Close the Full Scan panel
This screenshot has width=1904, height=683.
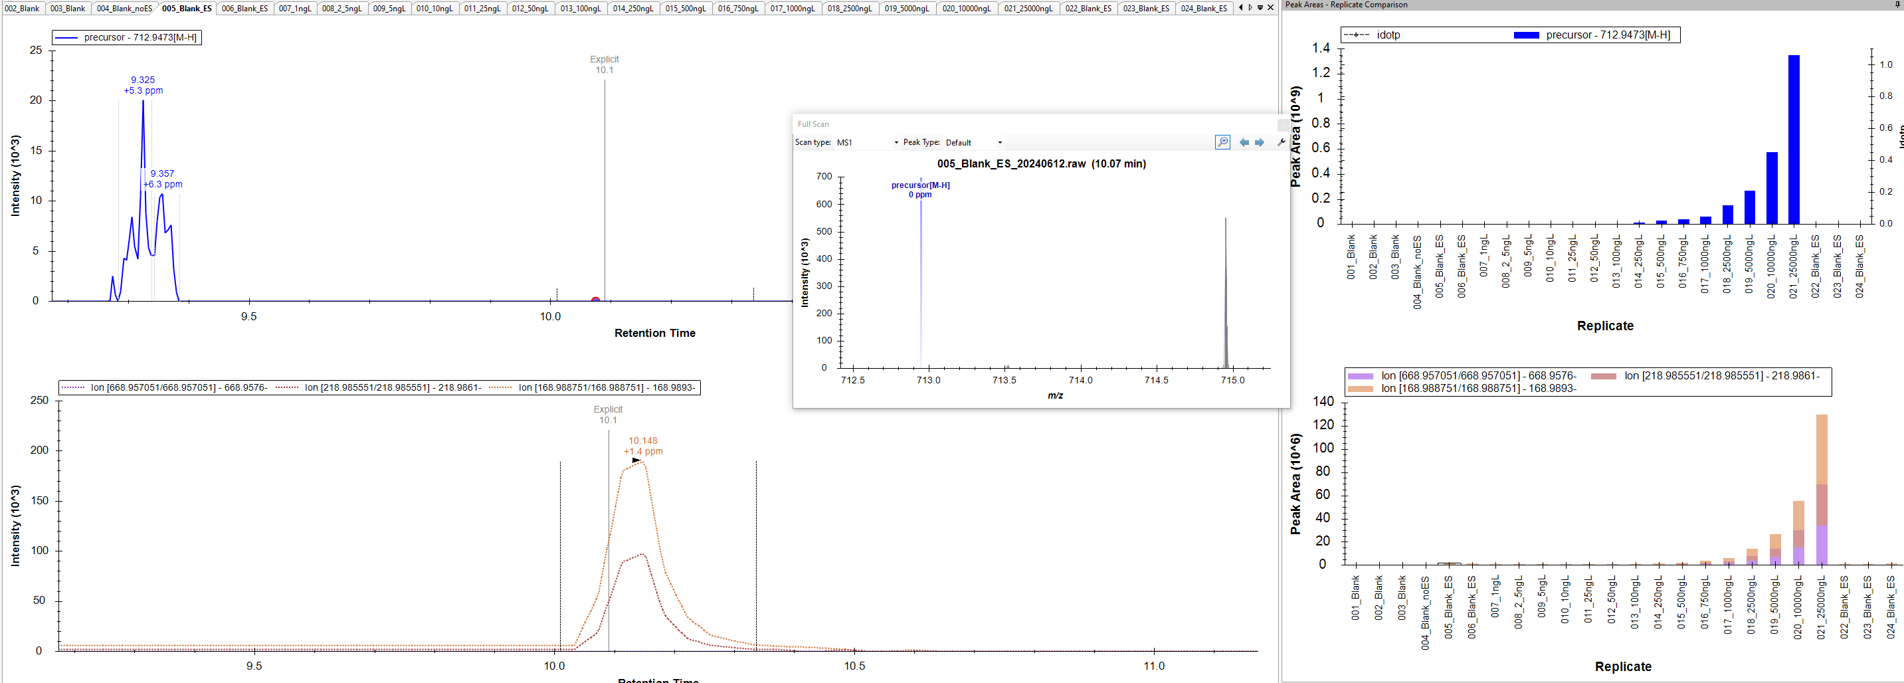pos(1283,124)
